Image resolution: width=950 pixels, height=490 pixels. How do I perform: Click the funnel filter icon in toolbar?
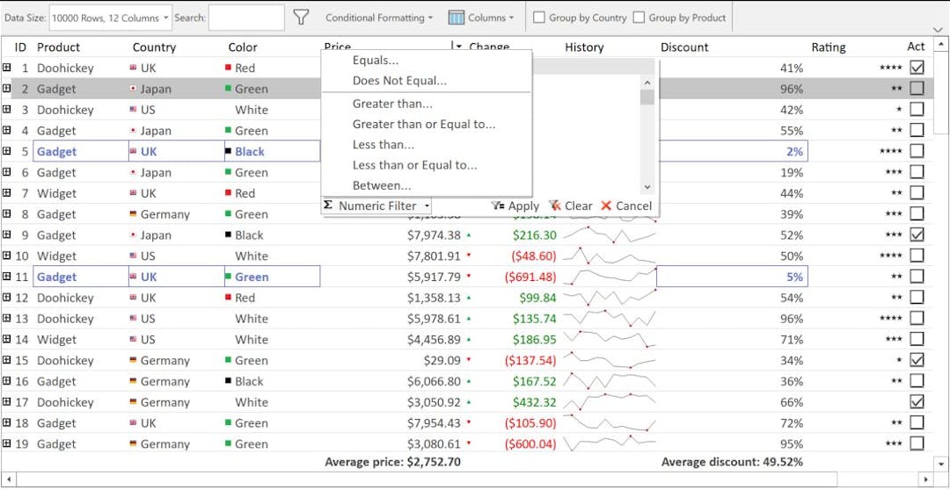coord(301,18)
